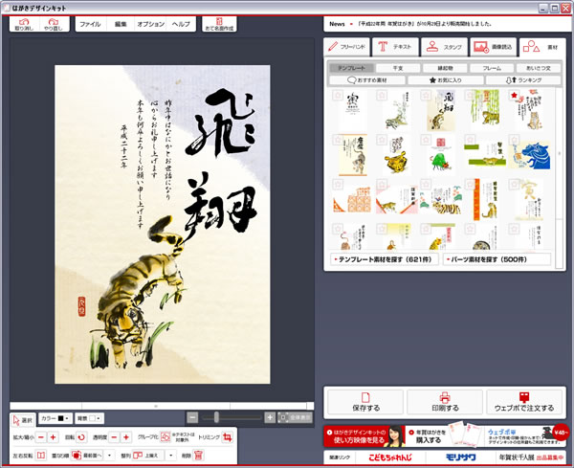Viewport: 574px width, 468px height.
Task: Increase 透明度 transparency with plus
Action: (x=126, y=437)
